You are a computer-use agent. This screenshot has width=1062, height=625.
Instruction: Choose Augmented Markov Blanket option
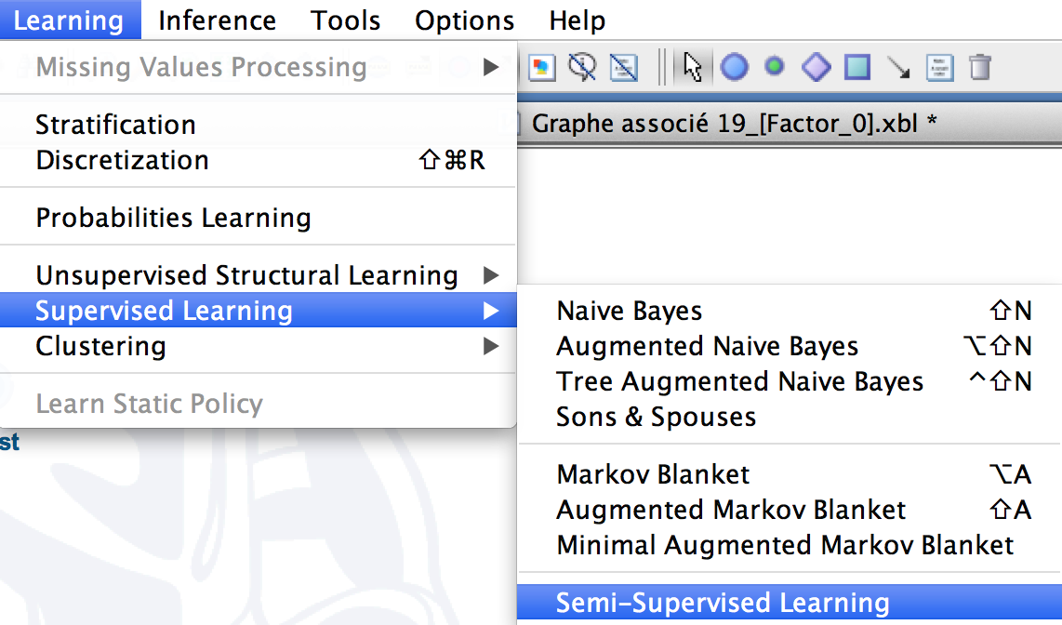coord(789,510)
